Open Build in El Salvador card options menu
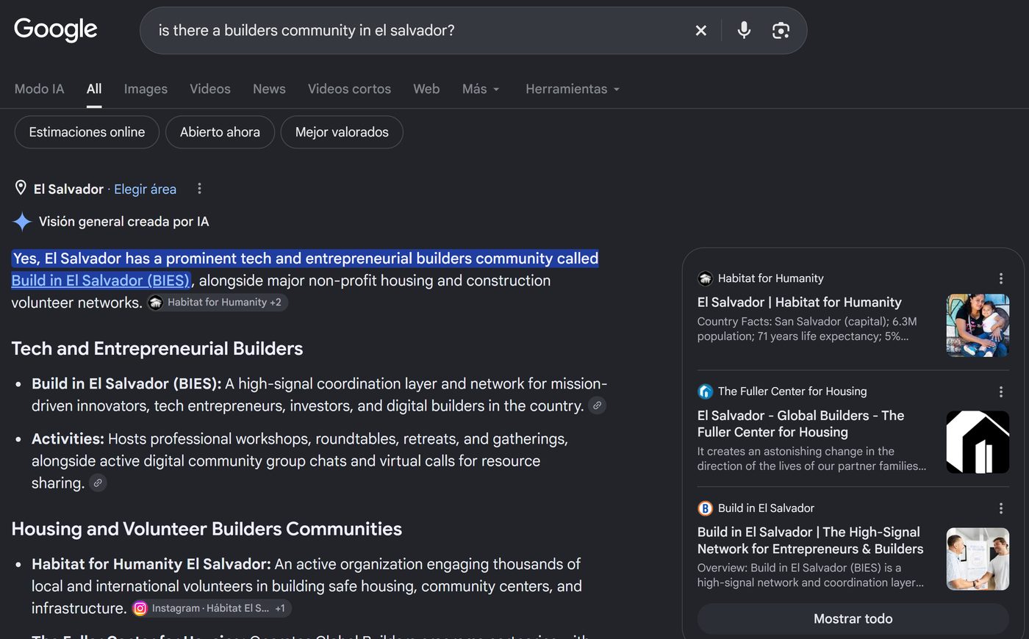This screenshot has height=639, width=1029. (x=1000, y=508)
